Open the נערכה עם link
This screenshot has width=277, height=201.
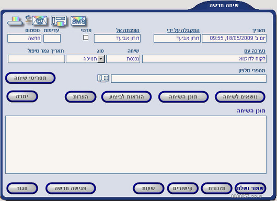[x=255, y=51]
